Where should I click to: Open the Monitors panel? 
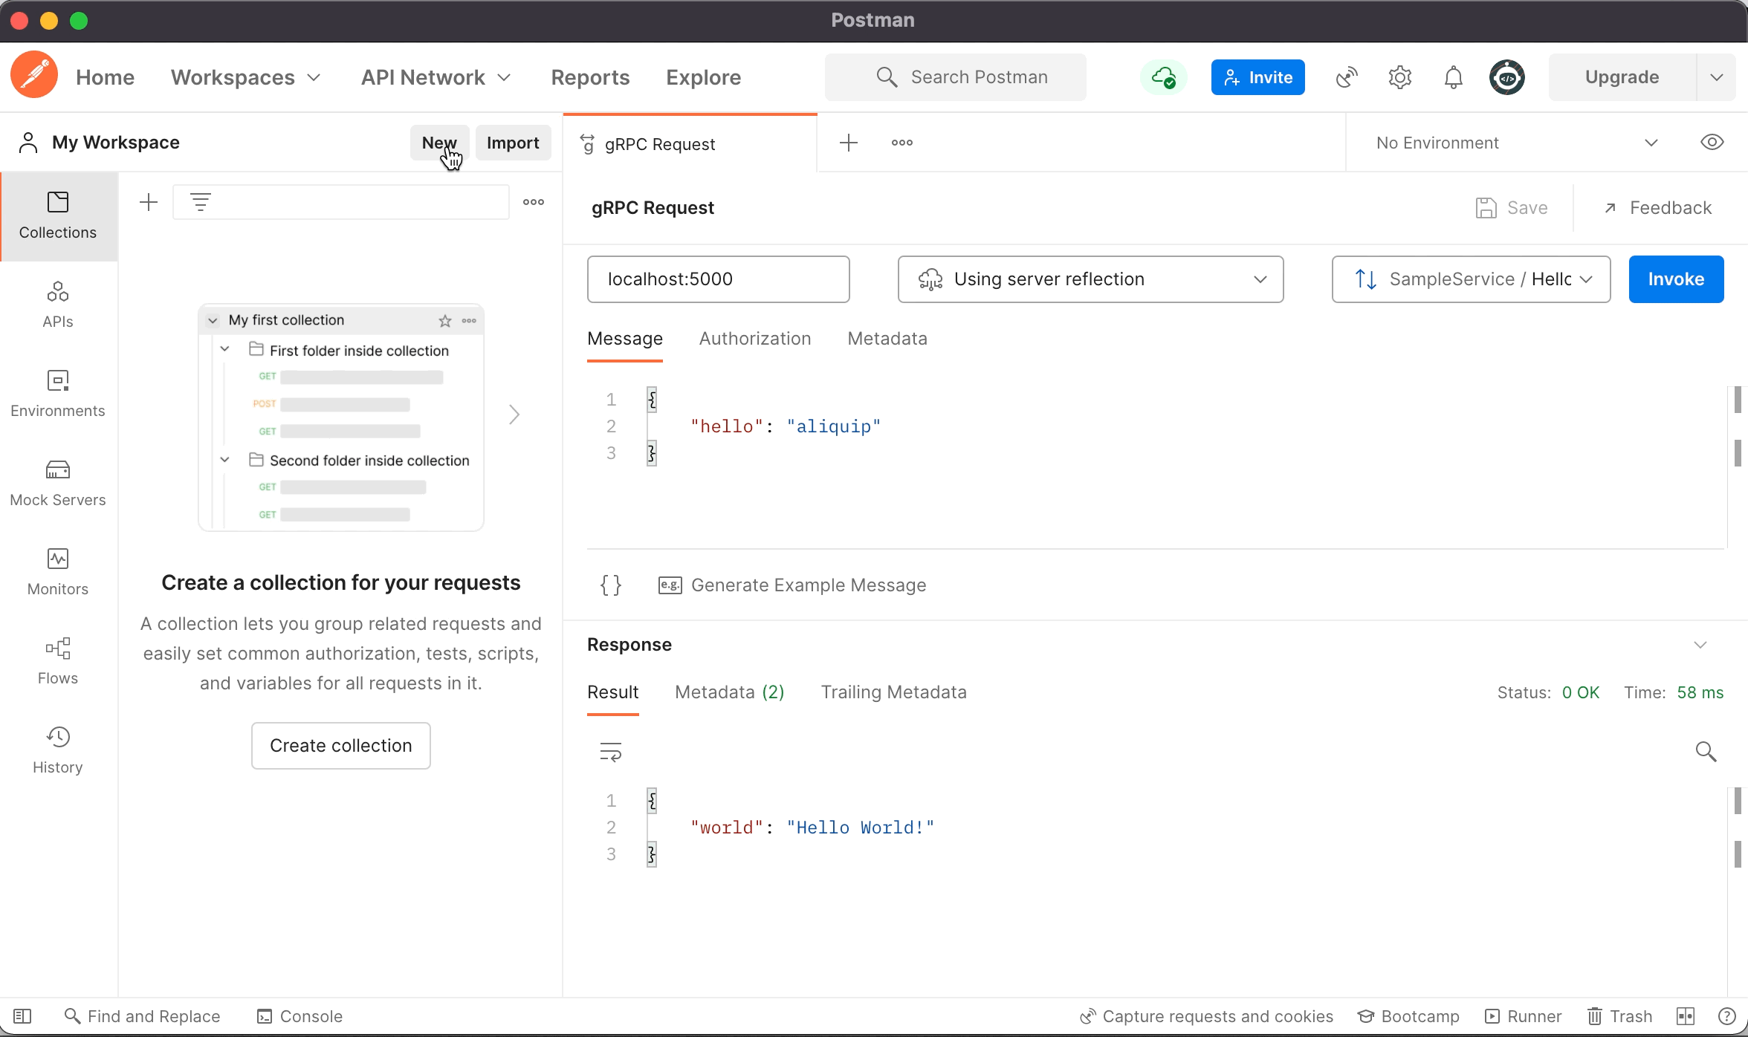(x=57, y=570)
